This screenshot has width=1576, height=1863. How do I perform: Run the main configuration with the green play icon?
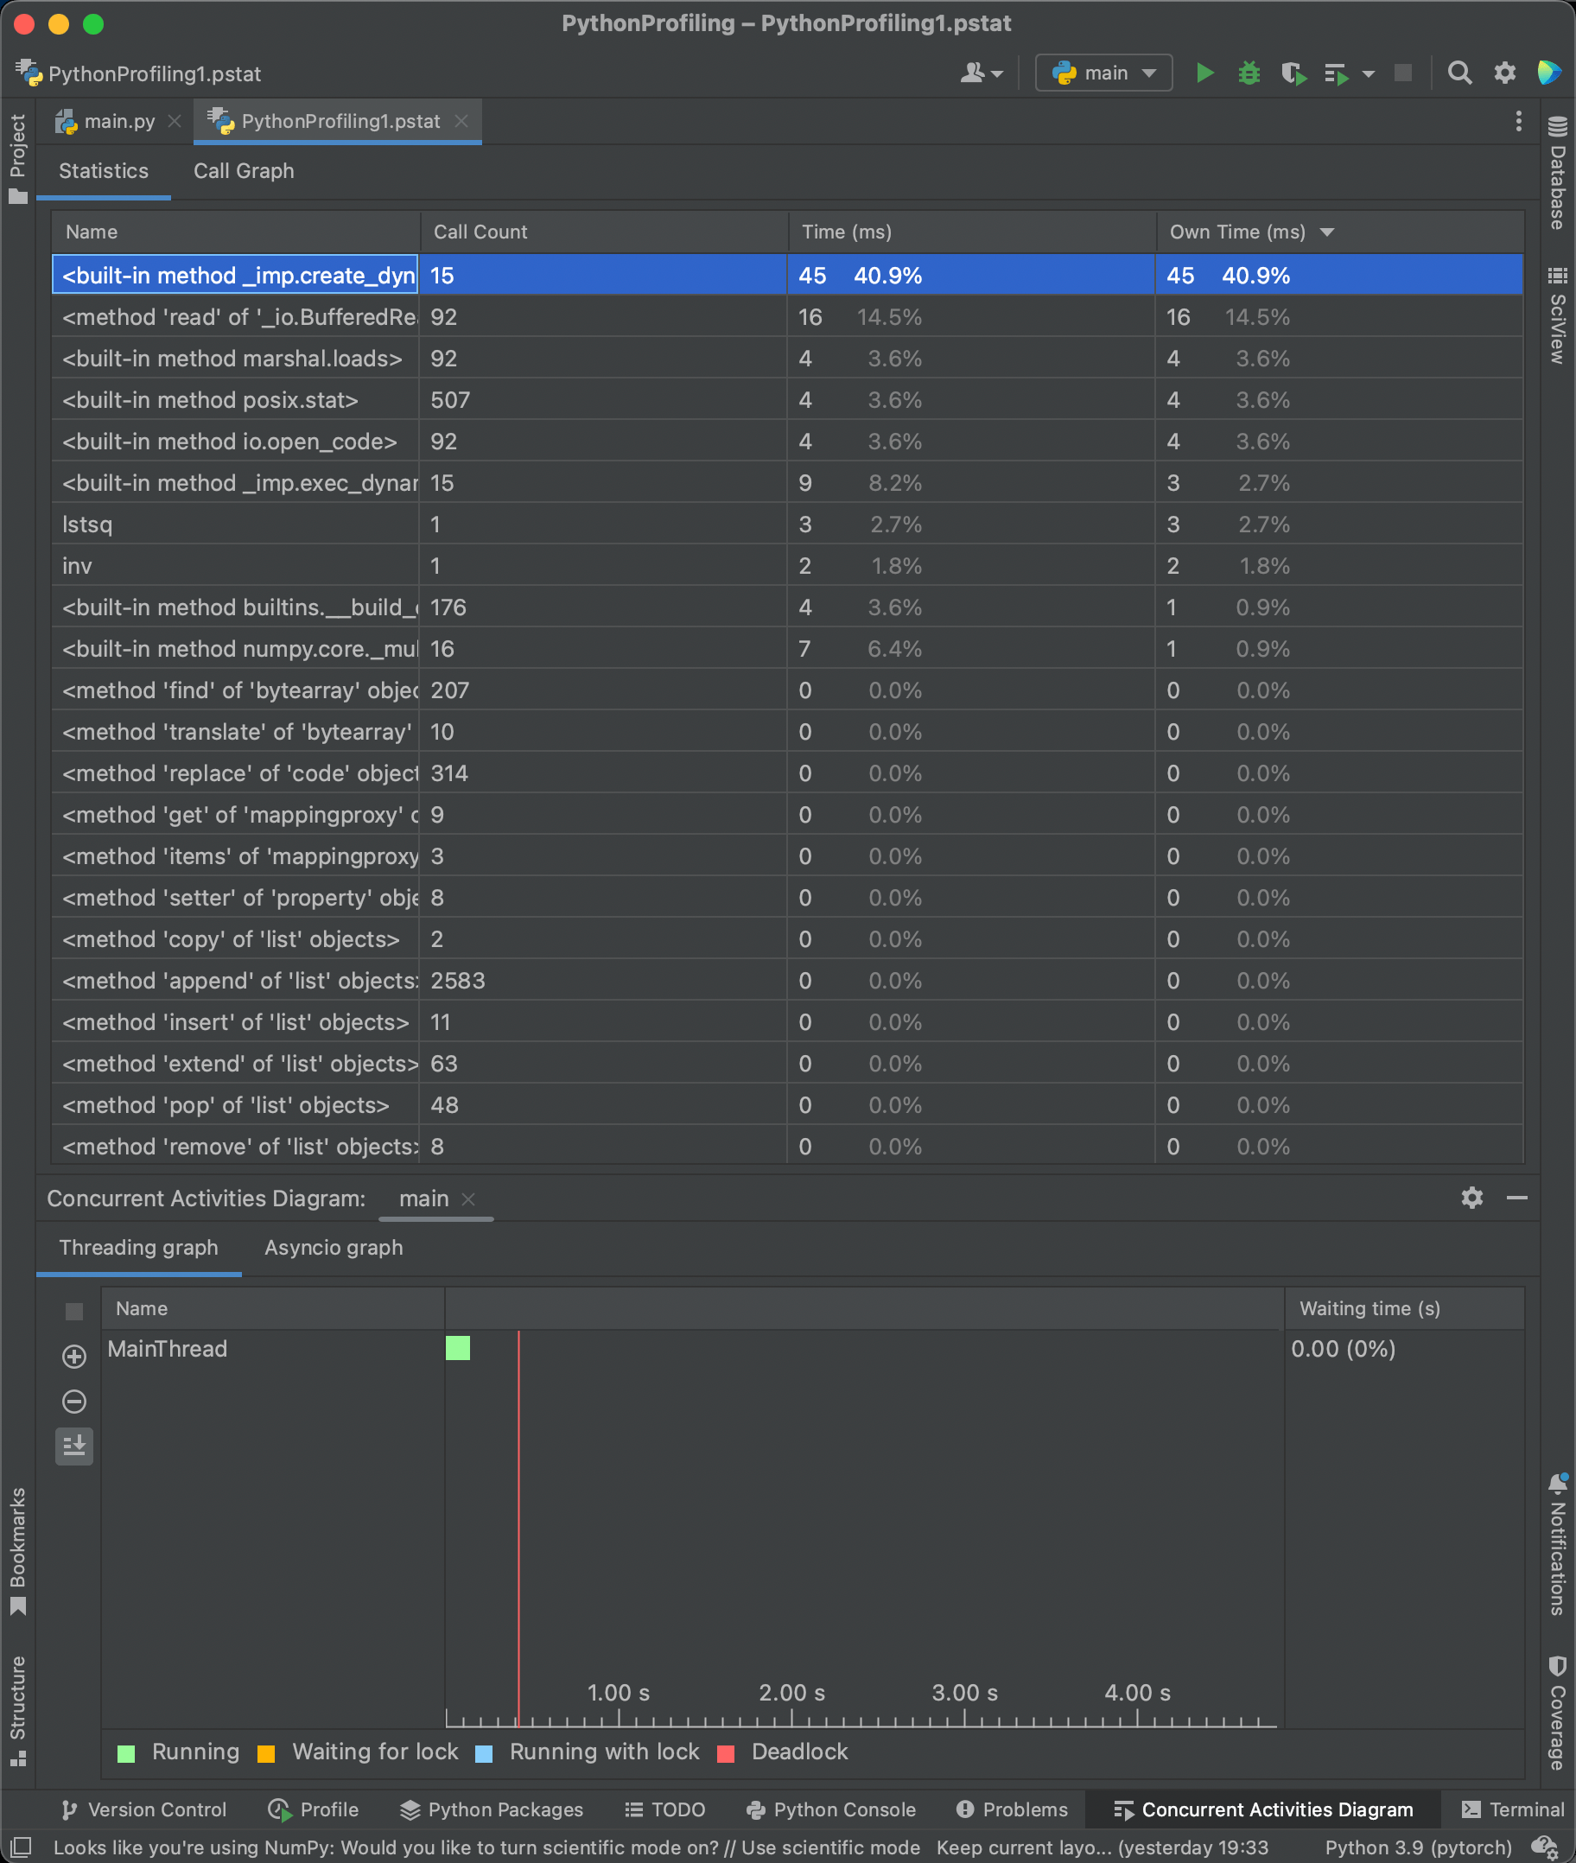click(1204, 73)
